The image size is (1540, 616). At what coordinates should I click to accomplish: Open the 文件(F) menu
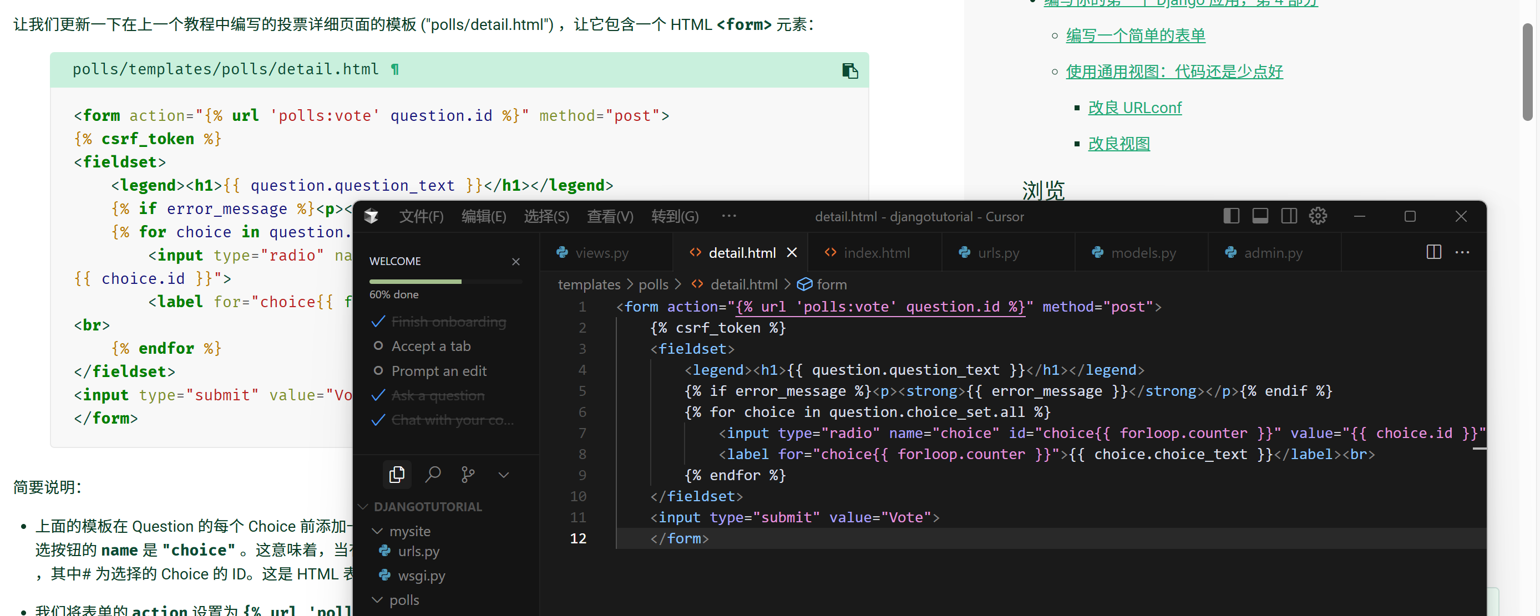click(421, 216)
